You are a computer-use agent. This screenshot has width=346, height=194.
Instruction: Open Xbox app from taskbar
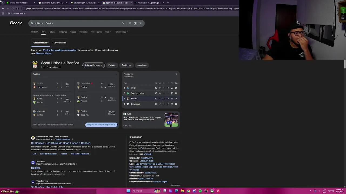coord(212,191)
